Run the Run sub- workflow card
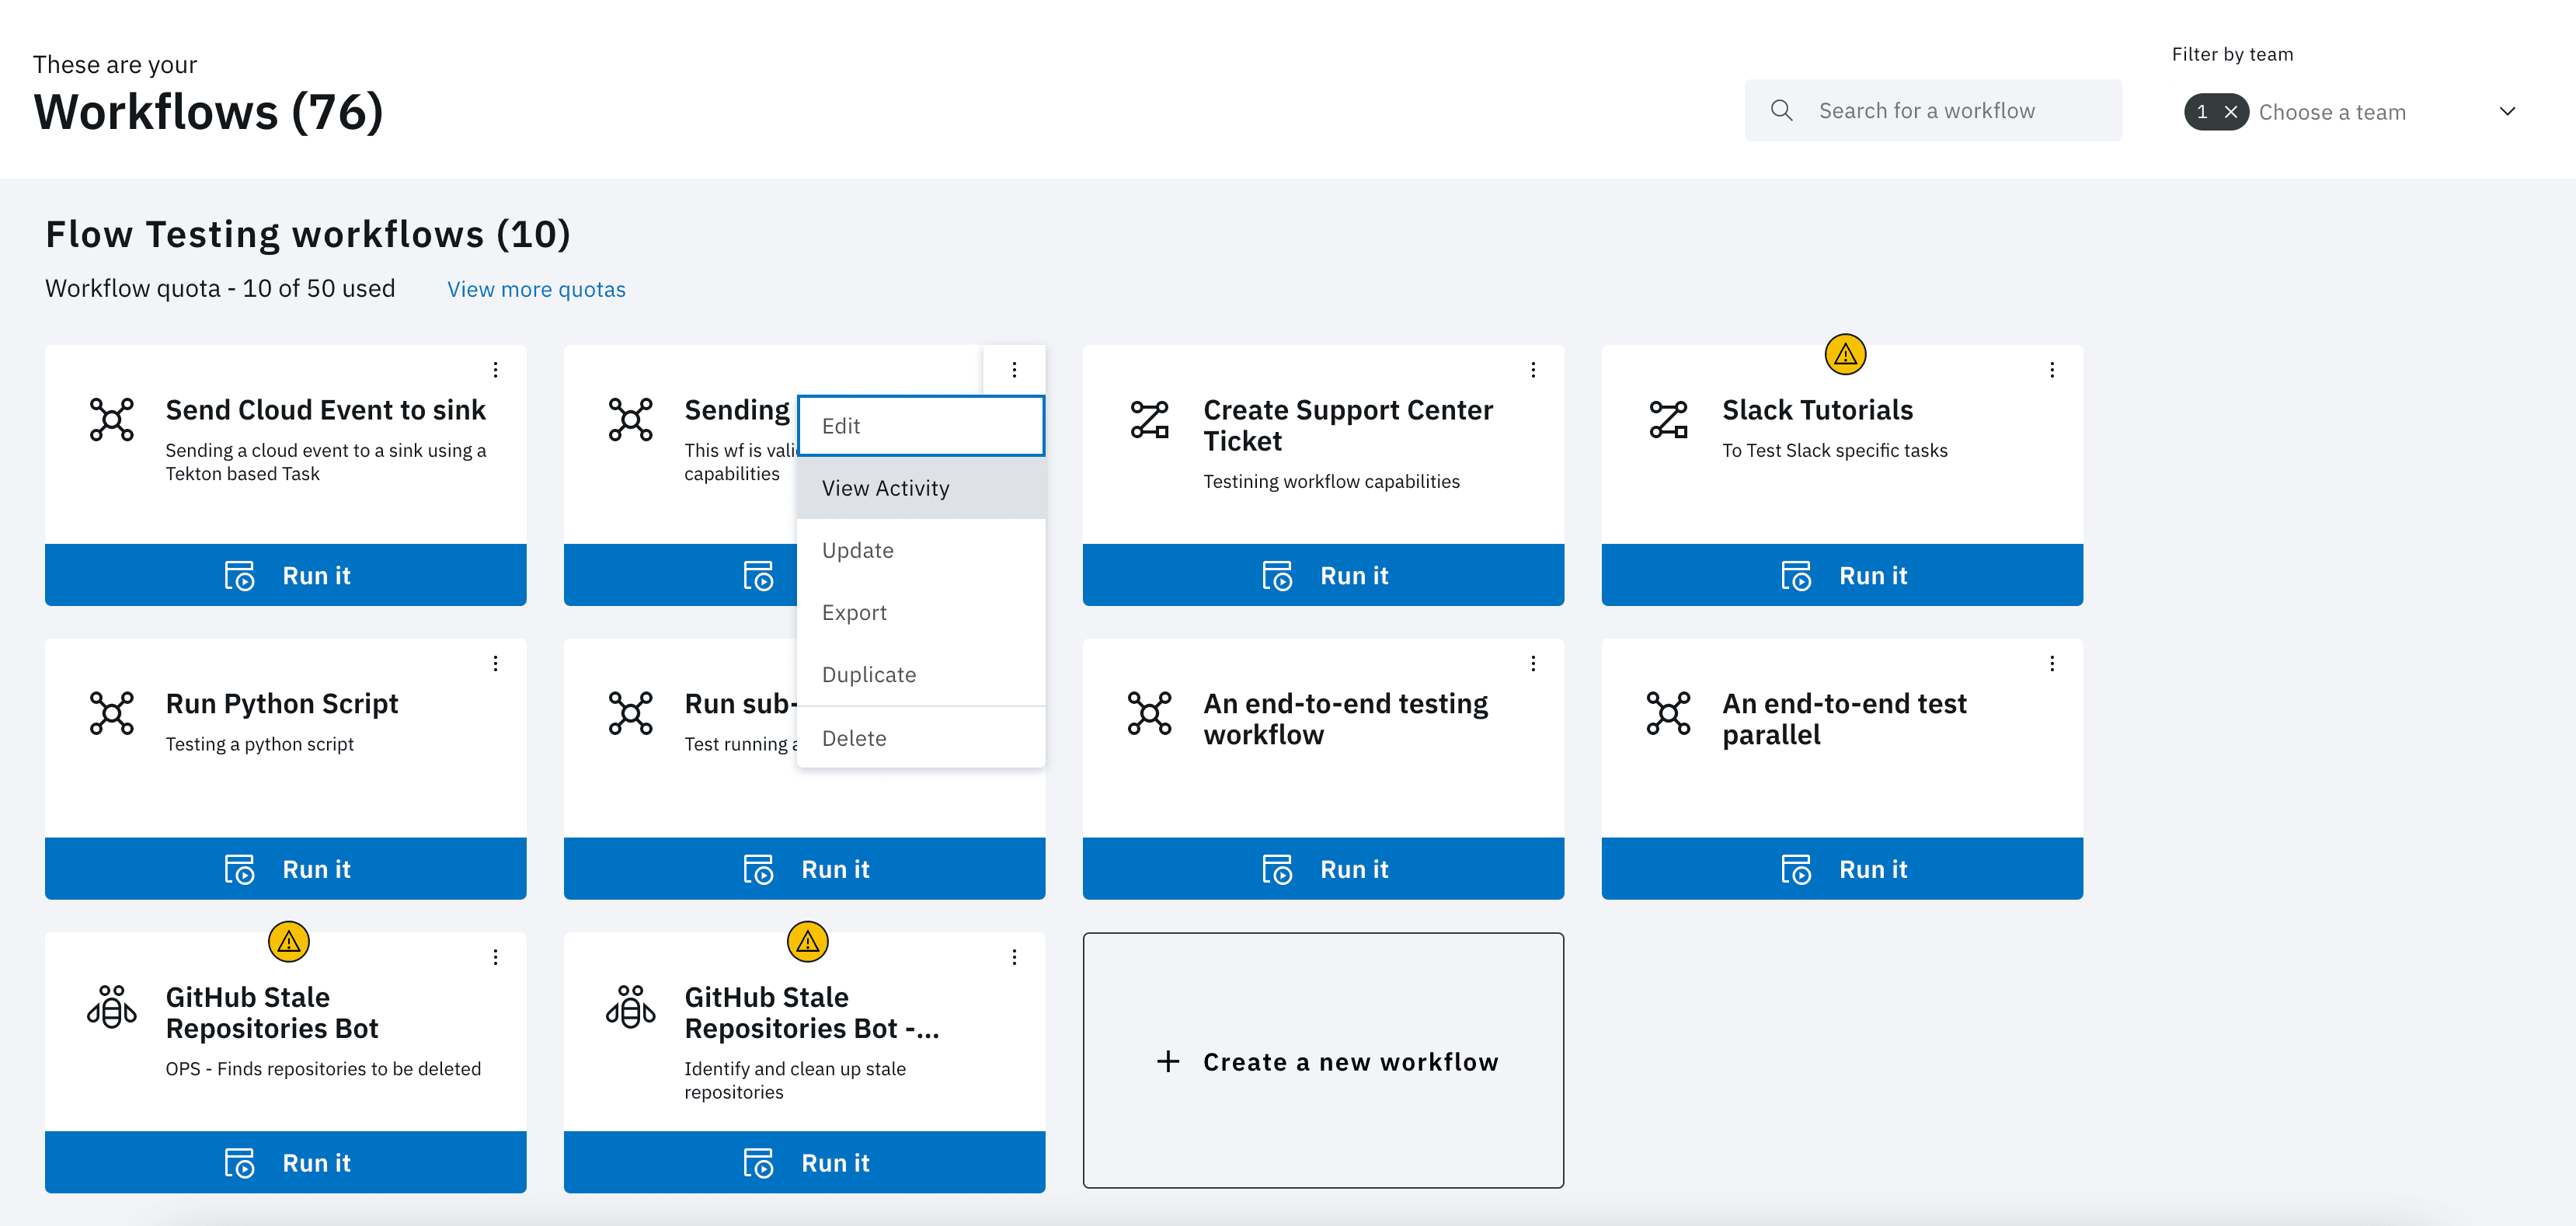Screen dimensions: 2576x1226 tap(804, 869)
